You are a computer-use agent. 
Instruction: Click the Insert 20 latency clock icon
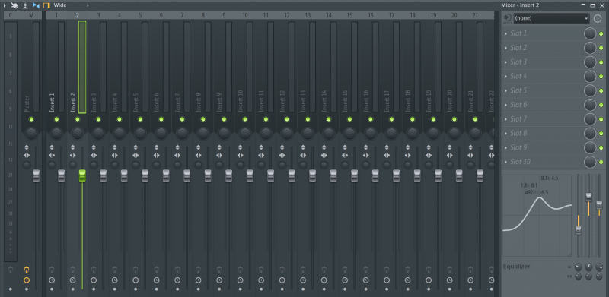450,280
